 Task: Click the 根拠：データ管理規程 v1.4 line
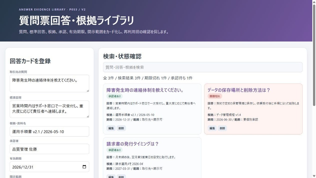click(x=224, y=115)
